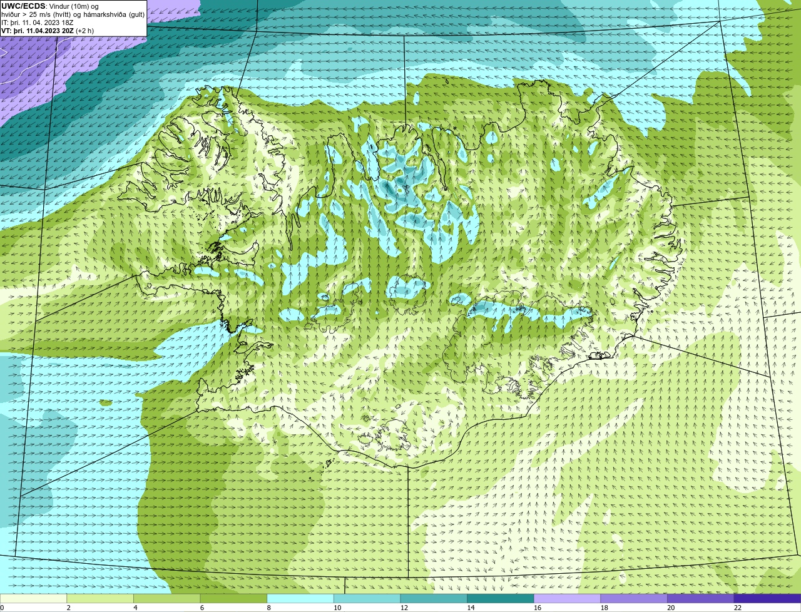Select the dark teal 14–16 m/s legend swatch
Viewport: 801px width, 612px height.
501,599
